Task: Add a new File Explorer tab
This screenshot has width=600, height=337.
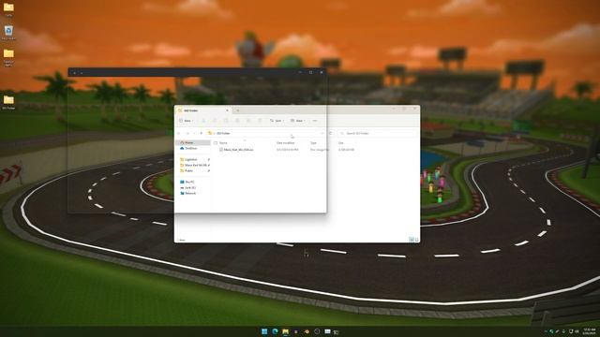Action: coord(237,110)
